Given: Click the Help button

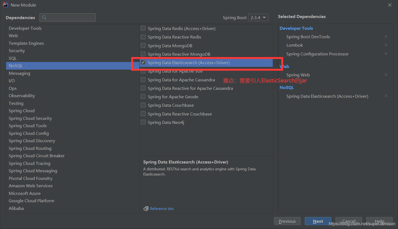Looking at the screenshot, I should [x=379, y=221].
